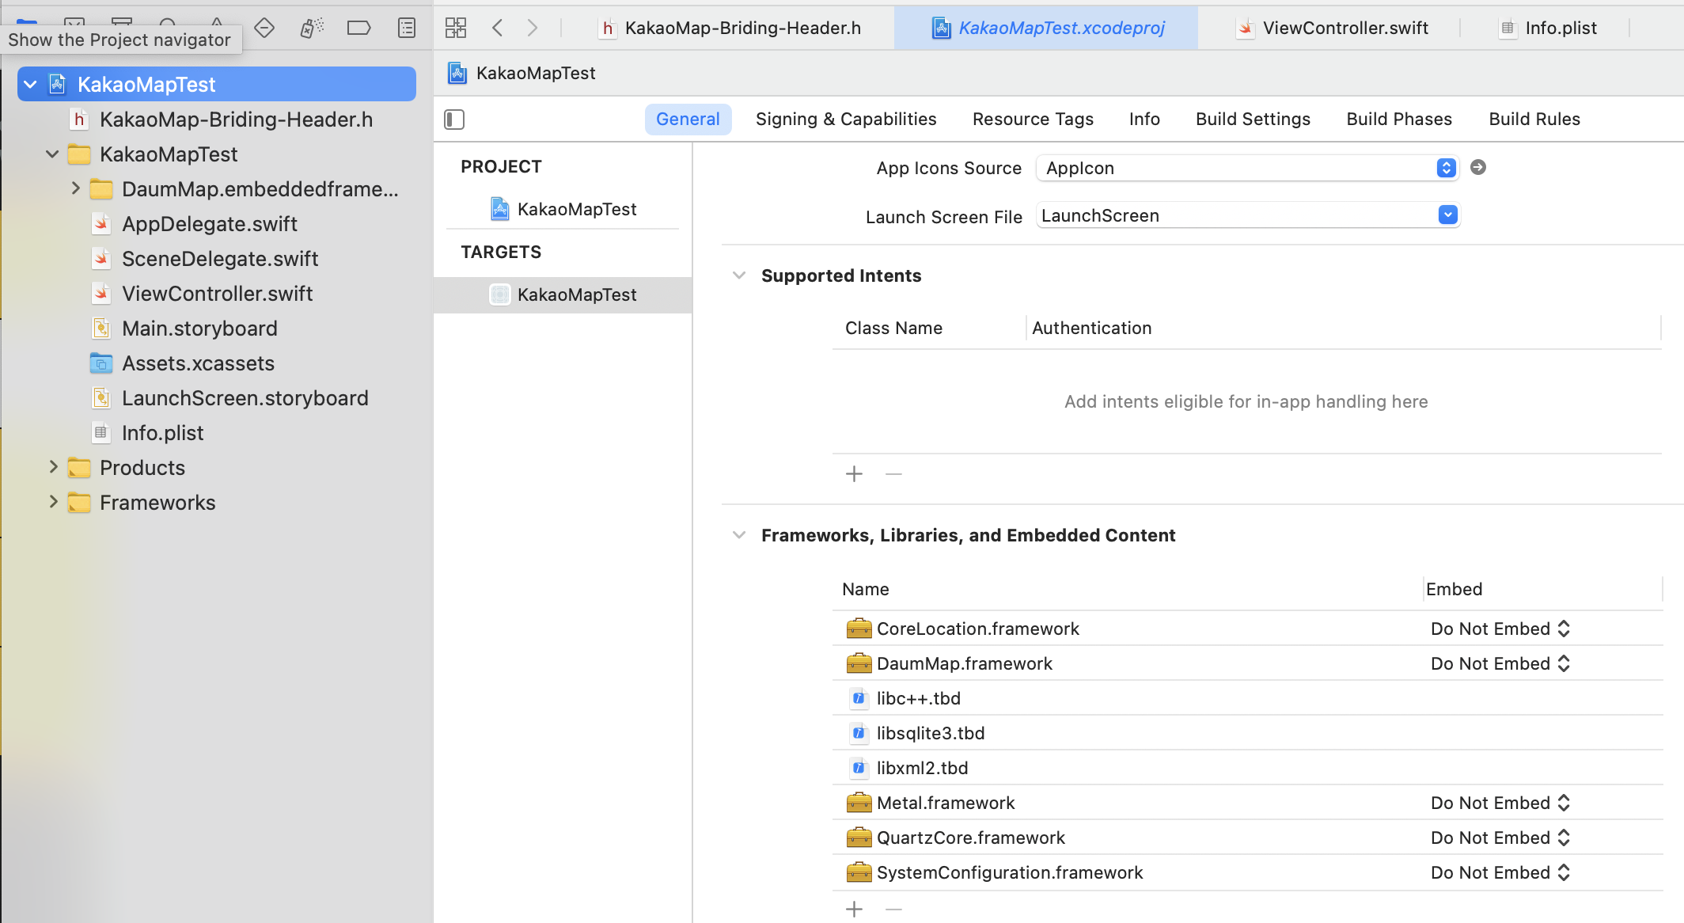This screenshot has width=1684, height=923.
Task: Click the Class Name column header
Action: [x=893, y=329]
